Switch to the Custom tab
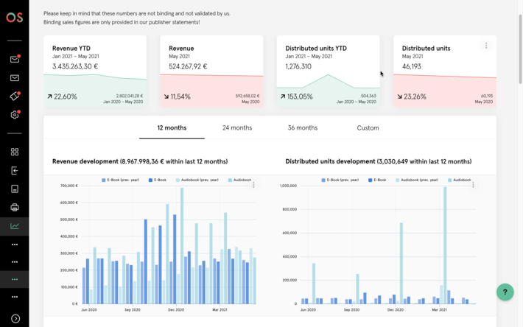The image size is (523, 327). click(368, 128)
